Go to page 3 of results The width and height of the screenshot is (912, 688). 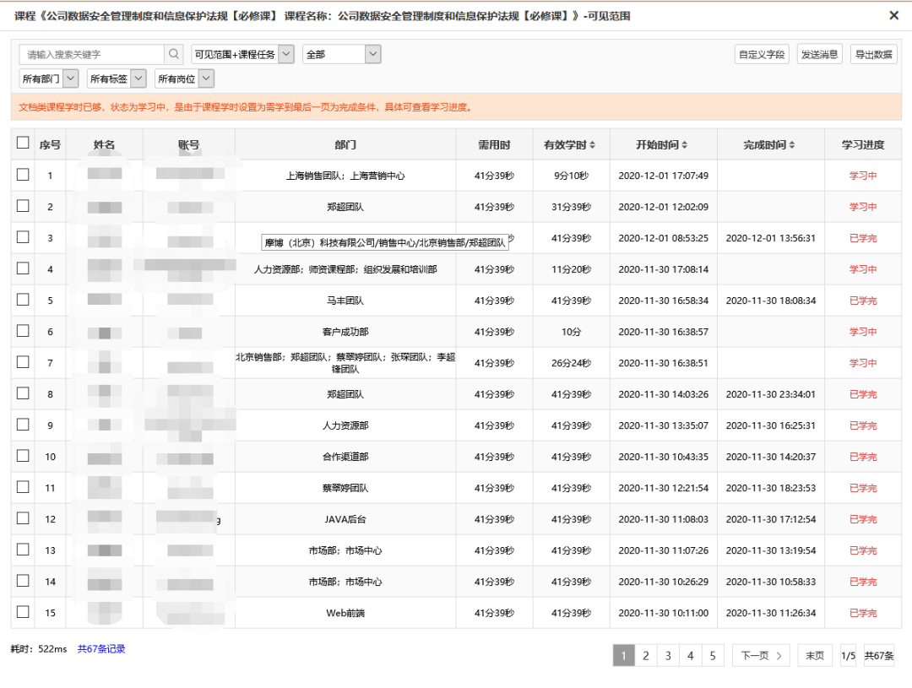coord(668,655)
